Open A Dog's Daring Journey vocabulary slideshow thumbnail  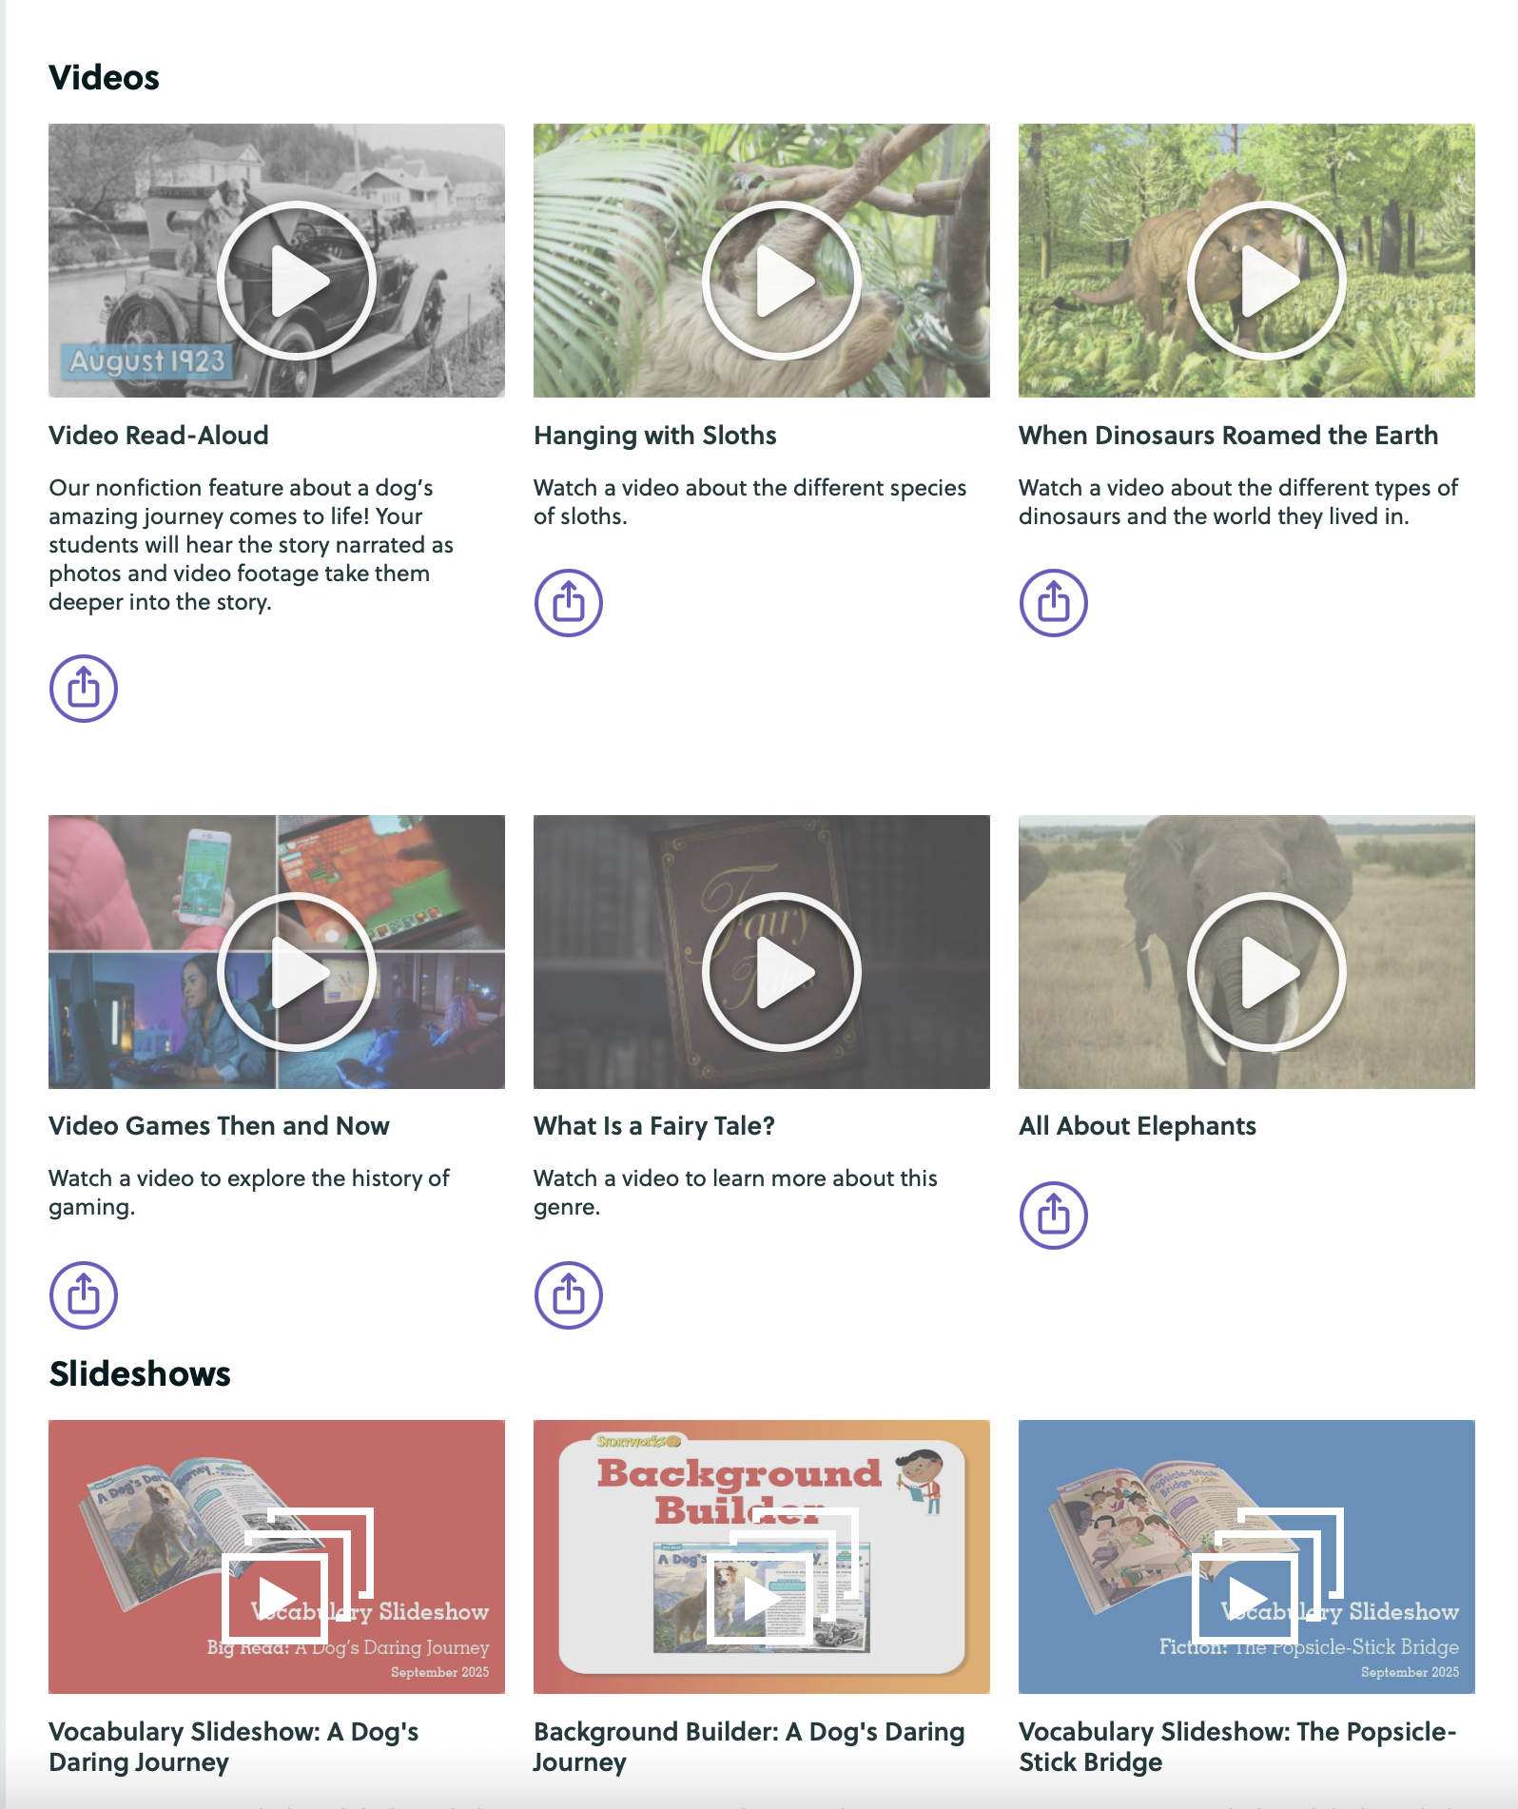[277, 1557]
